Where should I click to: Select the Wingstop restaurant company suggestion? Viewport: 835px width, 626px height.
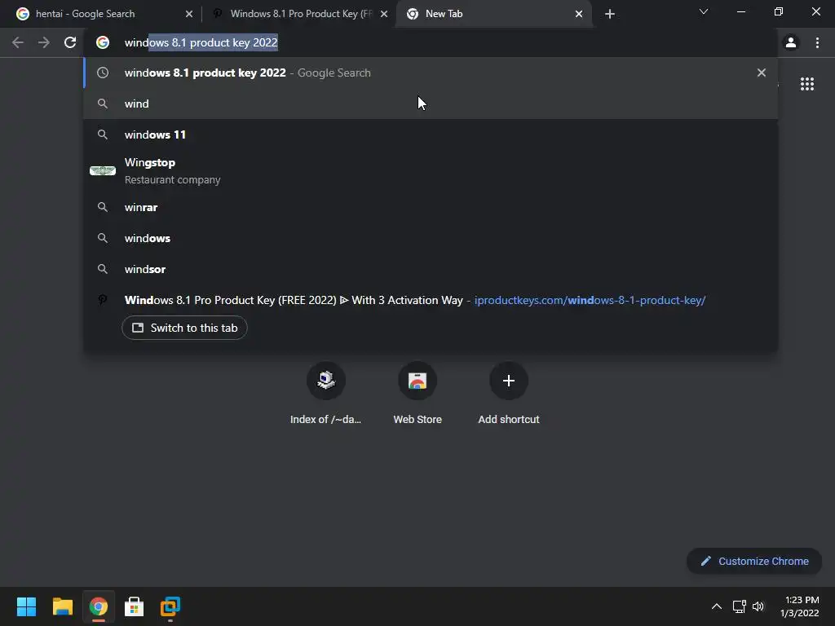pyautogui.click(x=431, y=171)
